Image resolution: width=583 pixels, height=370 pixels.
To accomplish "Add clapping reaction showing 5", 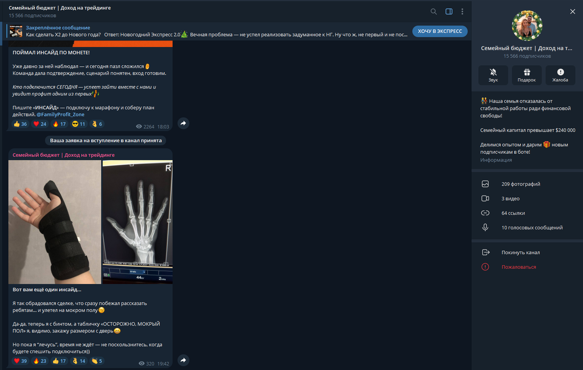I will pos(97,361).
